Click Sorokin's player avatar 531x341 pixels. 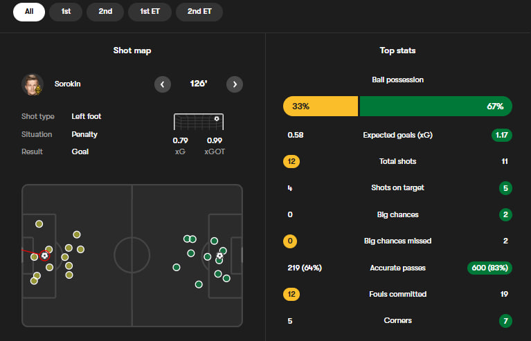coord(32,84)
